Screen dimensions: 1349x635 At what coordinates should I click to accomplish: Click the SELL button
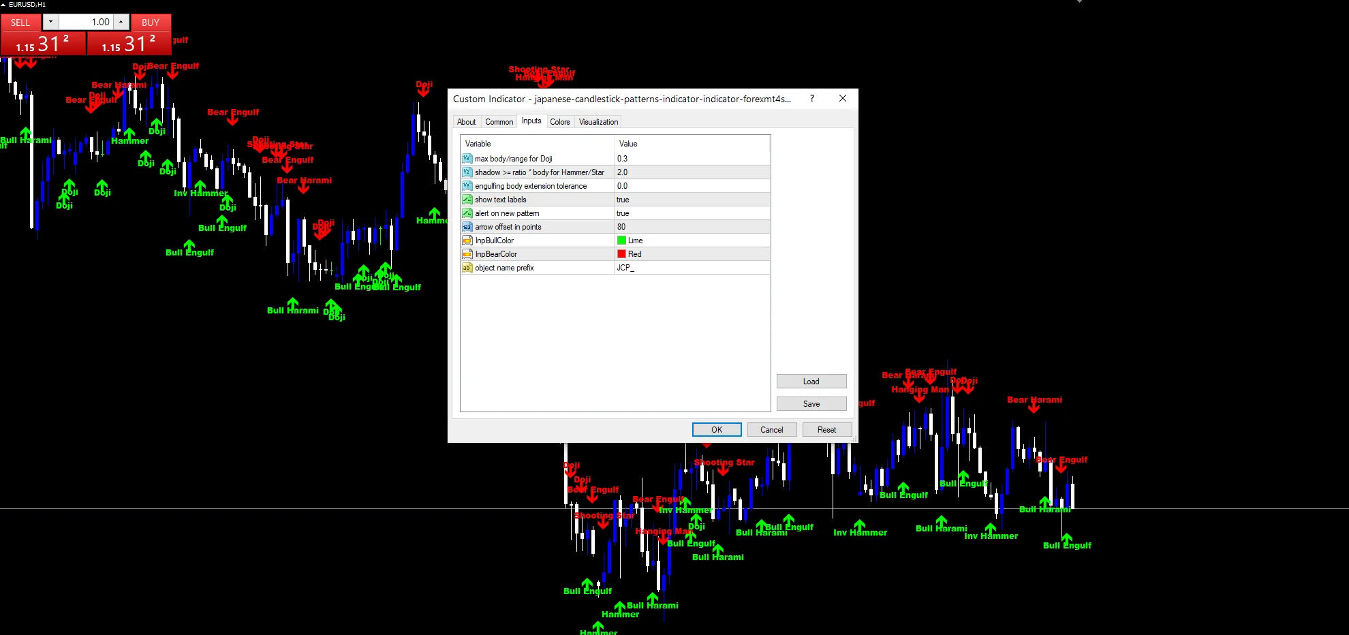coord(20,22)
